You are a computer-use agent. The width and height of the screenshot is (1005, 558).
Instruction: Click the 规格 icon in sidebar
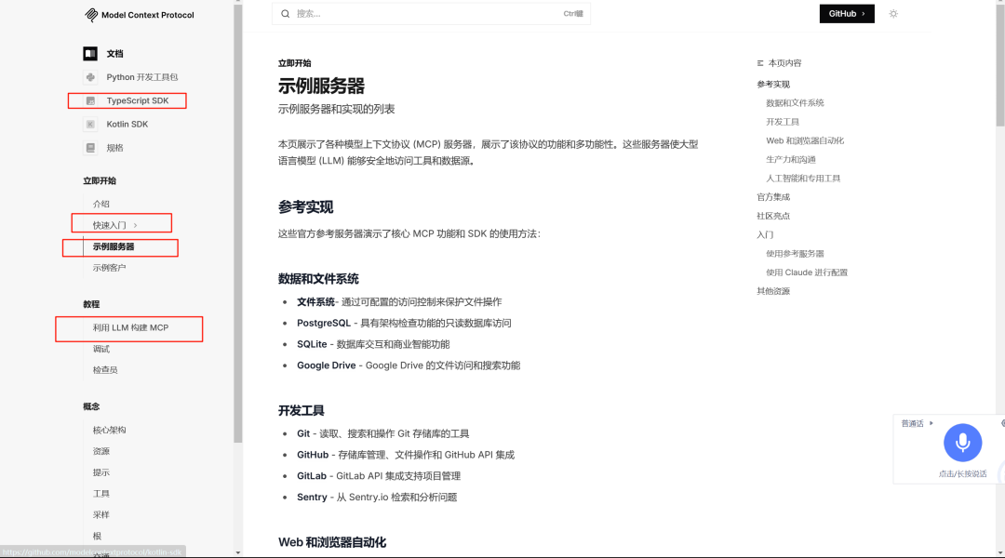pyautogui.click(x=90, y=148)
